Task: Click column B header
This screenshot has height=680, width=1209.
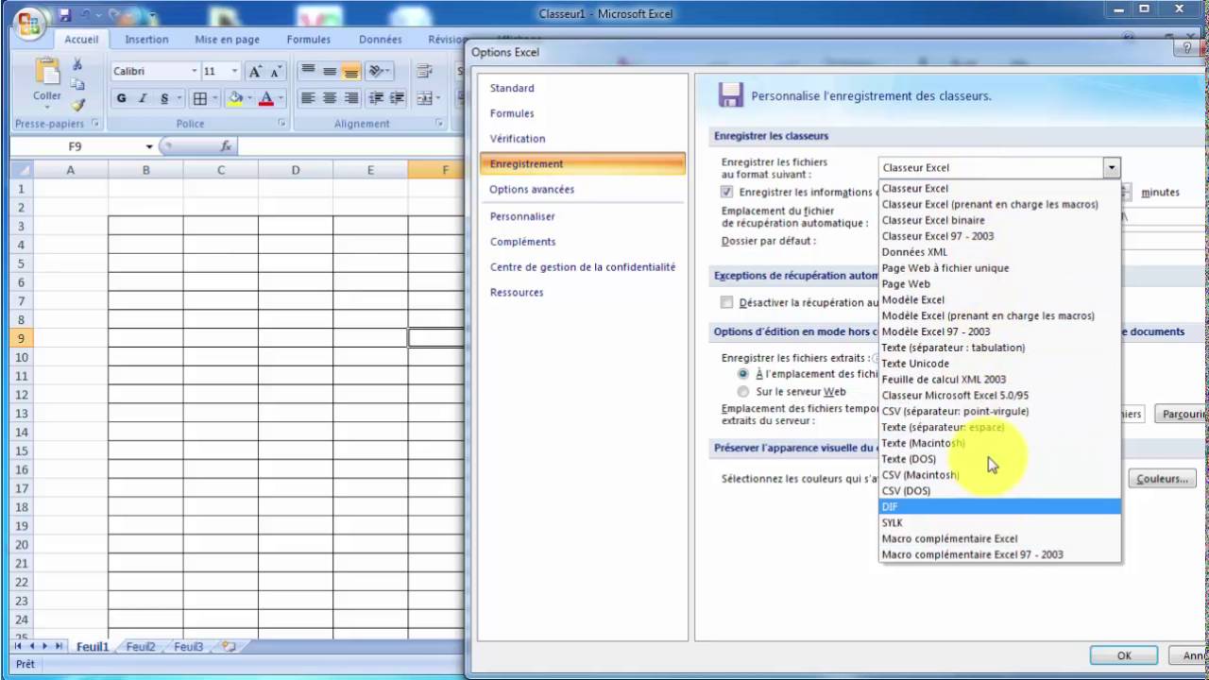Action: (x=145, y=170)
